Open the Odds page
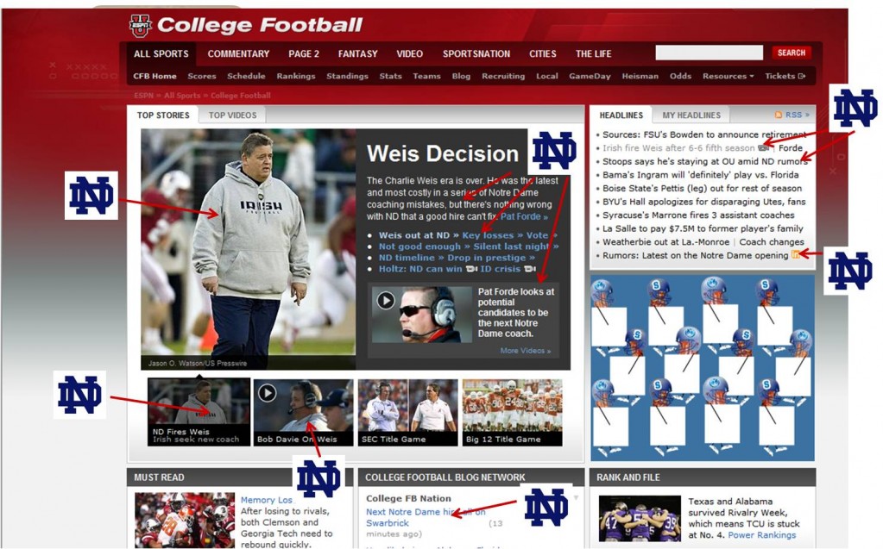This screenshot has width=883, height=549. (x=680, y=76)
